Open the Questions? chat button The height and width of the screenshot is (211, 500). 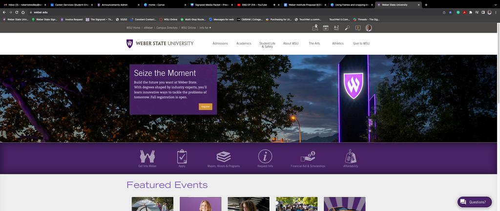pyautogui.click(x=475, y=202)
